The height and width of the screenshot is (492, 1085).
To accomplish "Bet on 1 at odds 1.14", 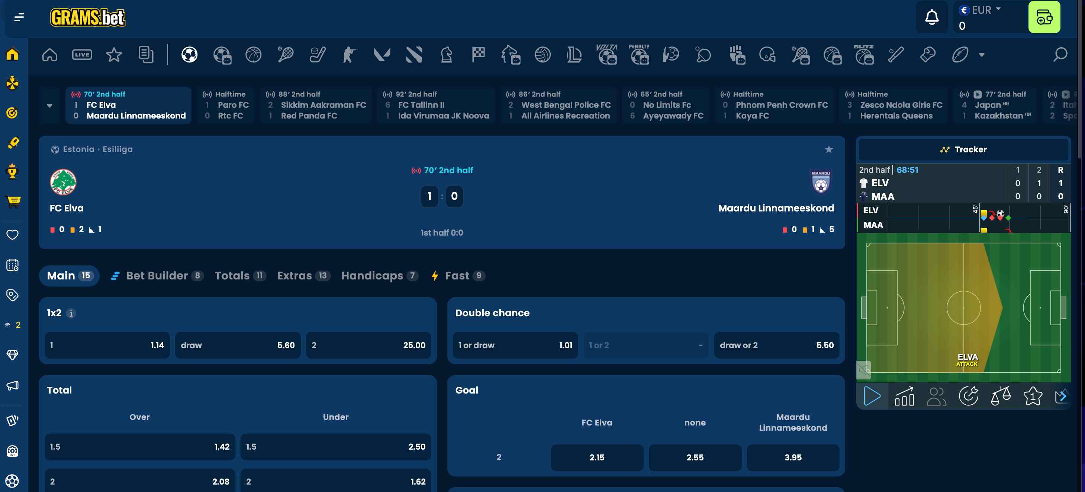I will click(x=107, y=345).
